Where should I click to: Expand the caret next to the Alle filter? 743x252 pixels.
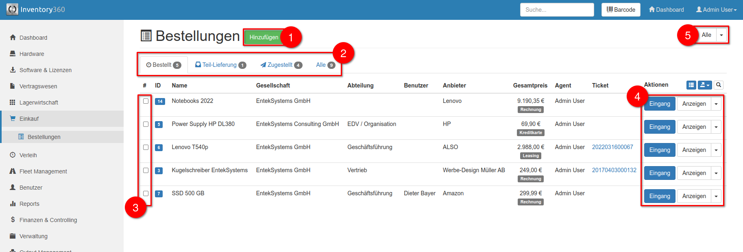[721, 35]
